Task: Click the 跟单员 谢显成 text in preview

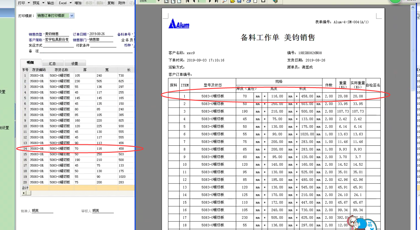Action: (x=300, y=67)
